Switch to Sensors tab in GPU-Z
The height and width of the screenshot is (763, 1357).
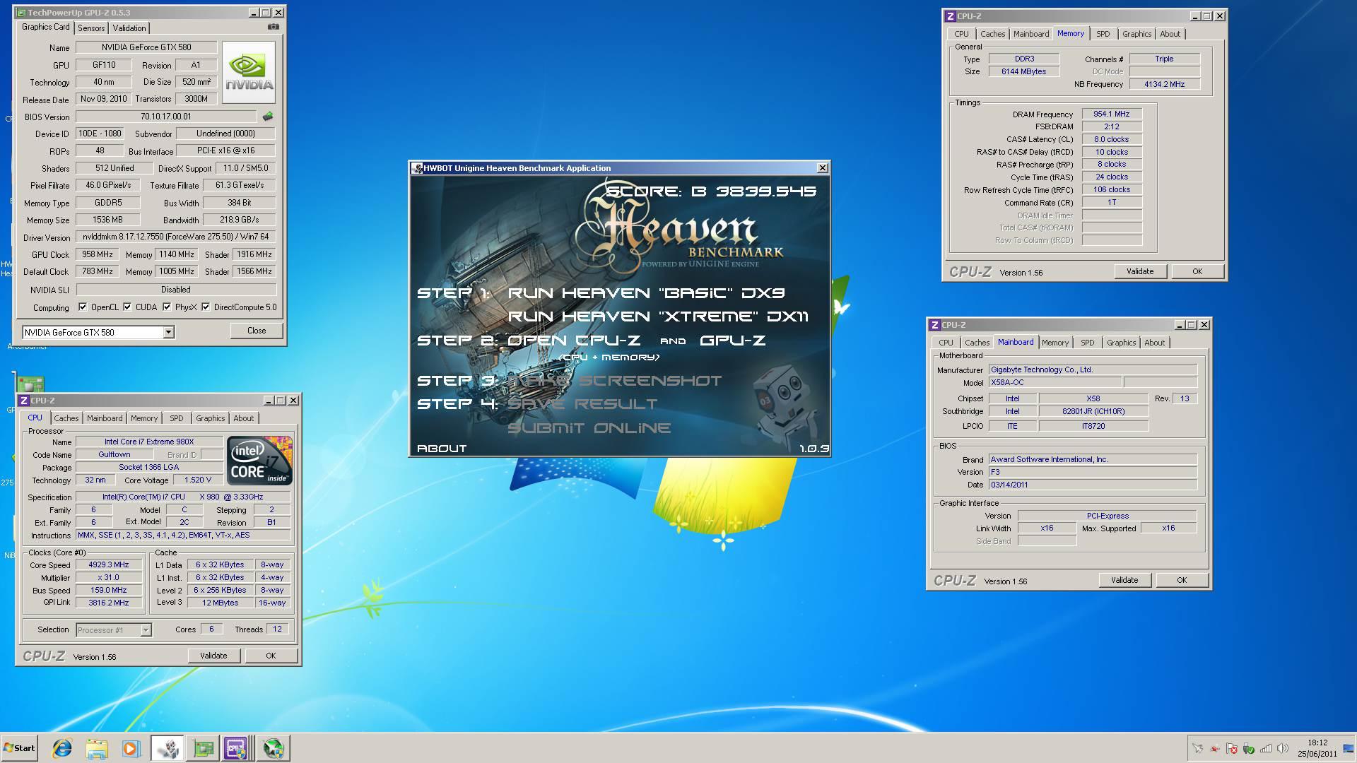coord(91,28)
